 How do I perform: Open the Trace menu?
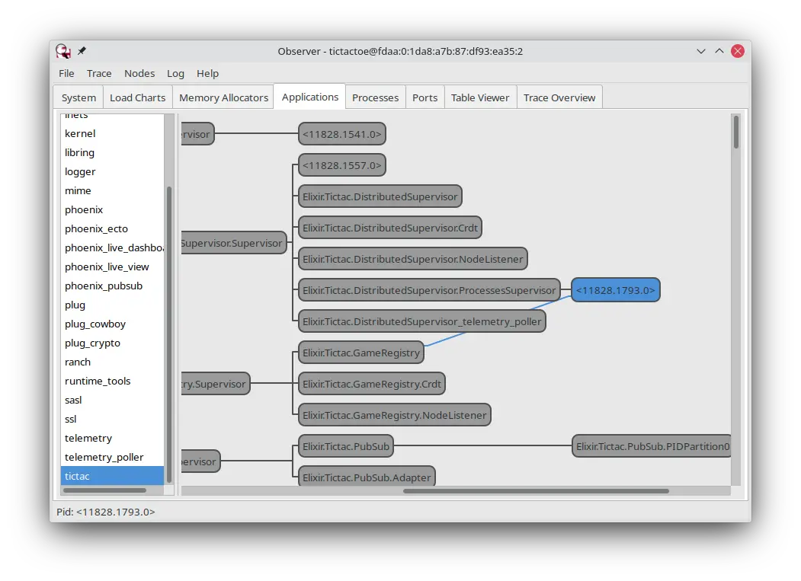(x=99, y=74)
